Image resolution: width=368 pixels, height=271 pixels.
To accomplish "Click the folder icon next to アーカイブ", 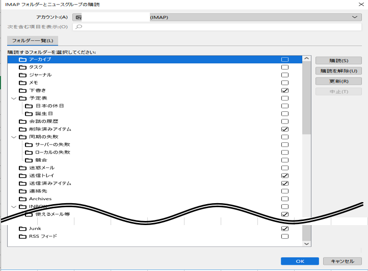I will tap(22, 60).
